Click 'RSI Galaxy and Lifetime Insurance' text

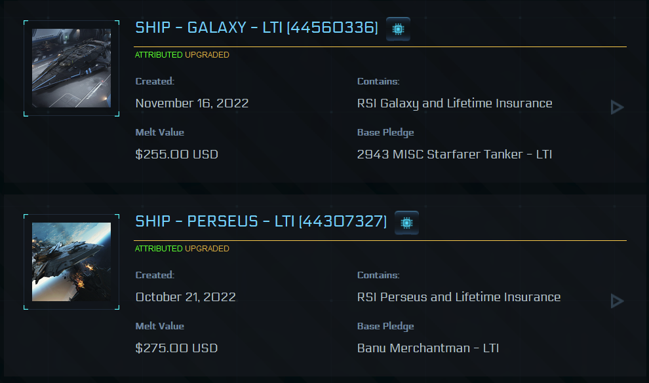tap(454, 103)
